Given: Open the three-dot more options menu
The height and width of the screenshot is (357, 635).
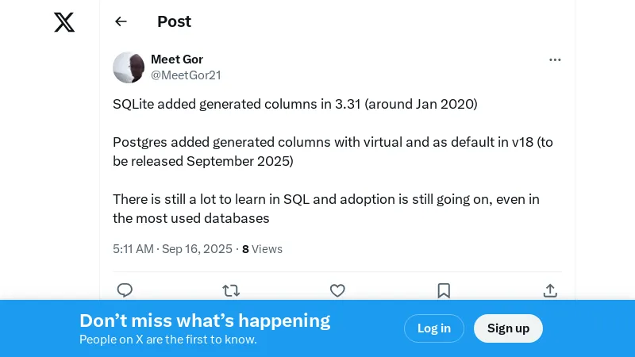Looking at the screenshot, I should point(555,59).
